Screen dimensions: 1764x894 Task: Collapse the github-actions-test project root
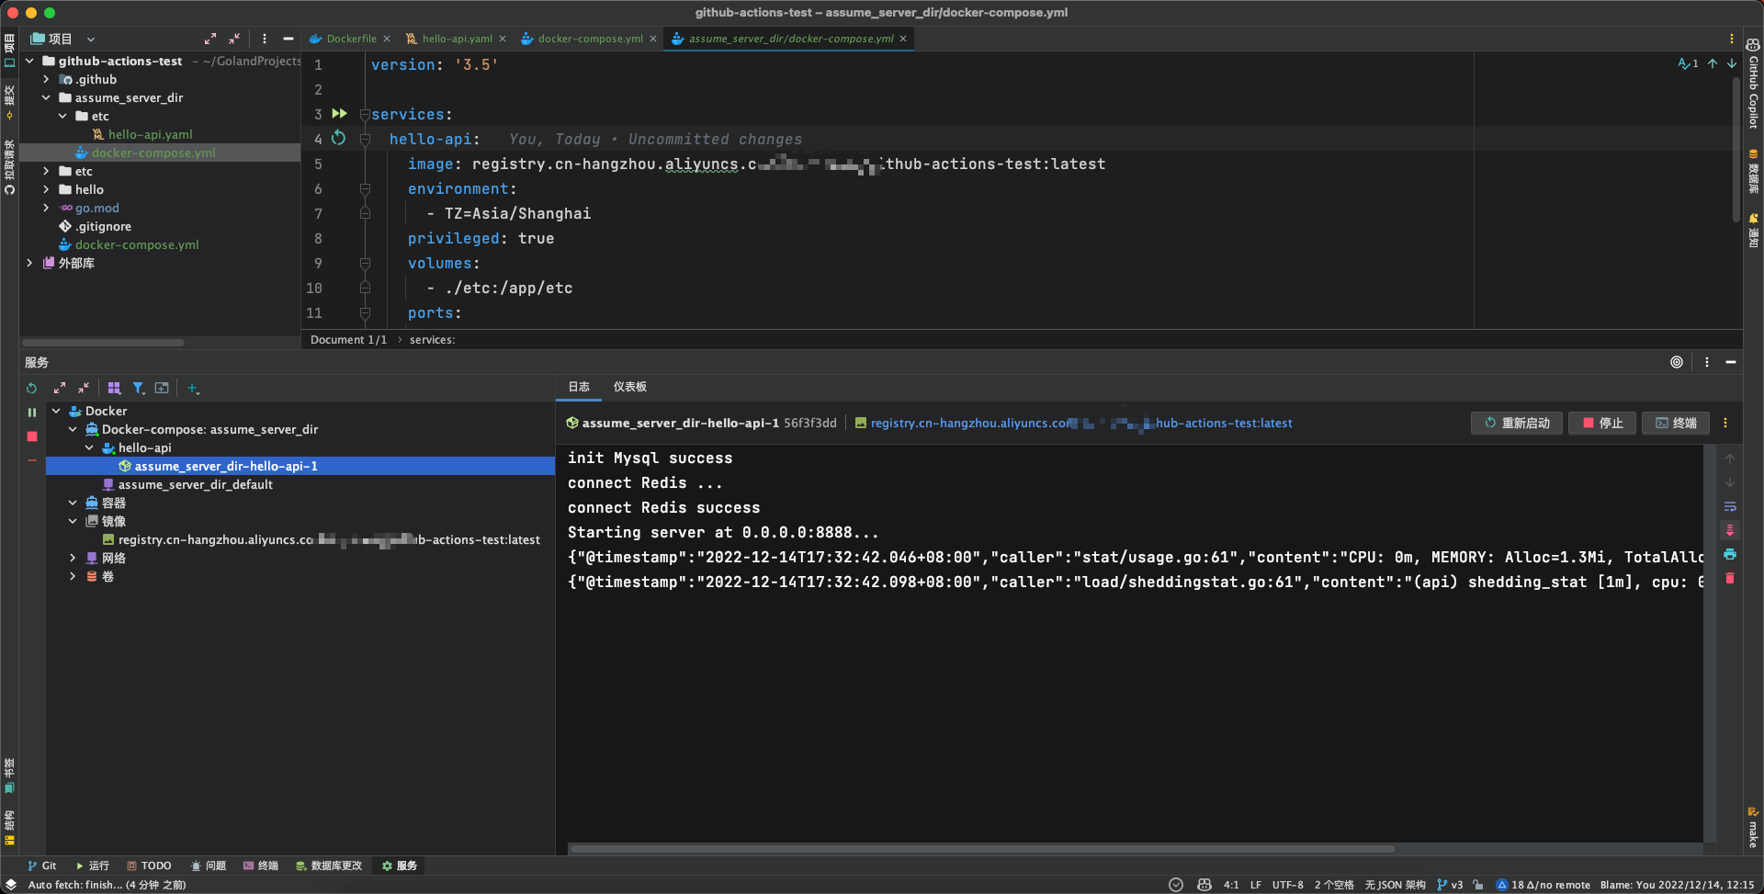[29, 61]
